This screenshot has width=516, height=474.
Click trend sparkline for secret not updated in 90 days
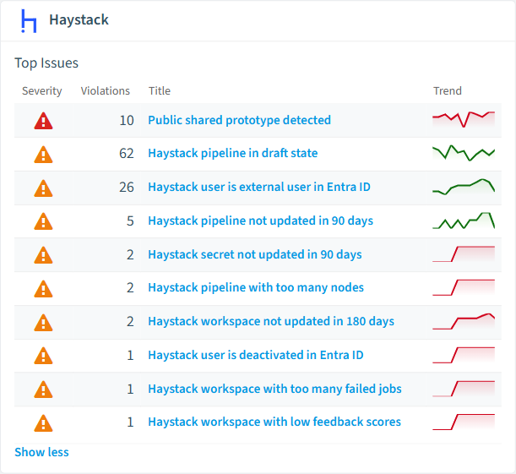[x=464, y=254]
